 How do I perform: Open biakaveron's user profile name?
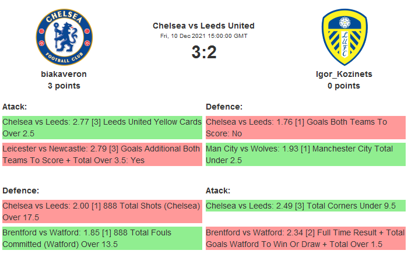(x=64, y=74)
